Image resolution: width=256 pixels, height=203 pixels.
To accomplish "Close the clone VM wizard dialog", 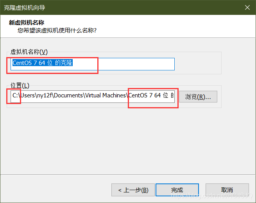I will click(x=247, y=7).
